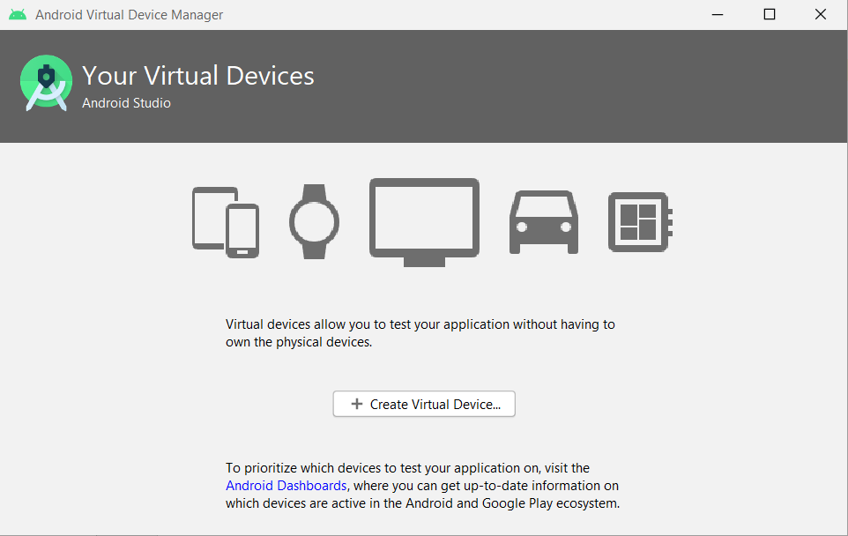
Task: Click the Android Things board icon
Action: tap(640, 222)
